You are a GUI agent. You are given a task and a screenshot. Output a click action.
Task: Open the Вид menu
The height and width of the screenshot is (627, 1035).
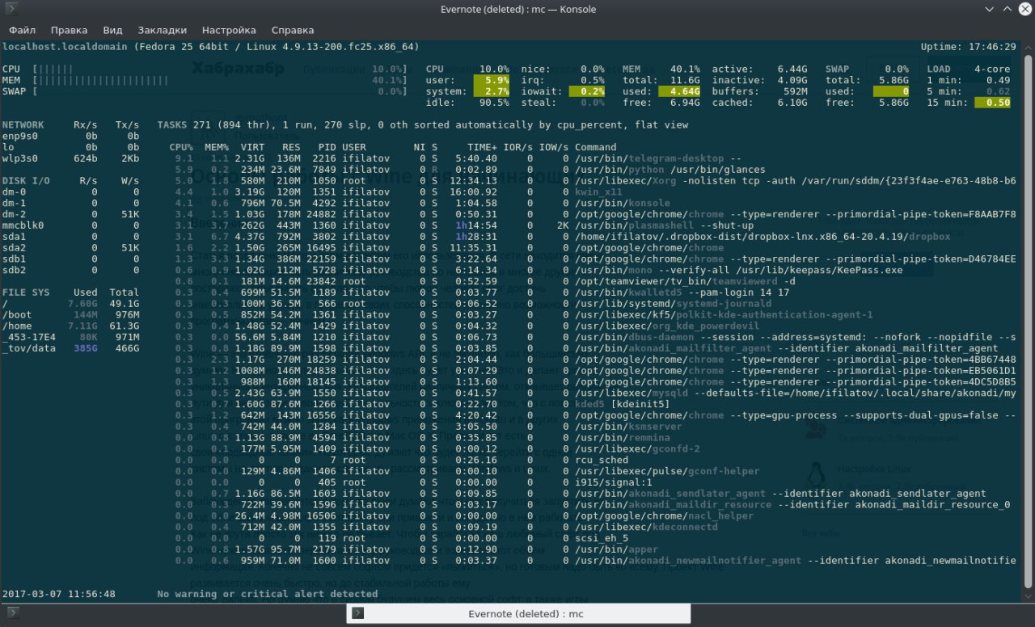(x=113, y=30)
